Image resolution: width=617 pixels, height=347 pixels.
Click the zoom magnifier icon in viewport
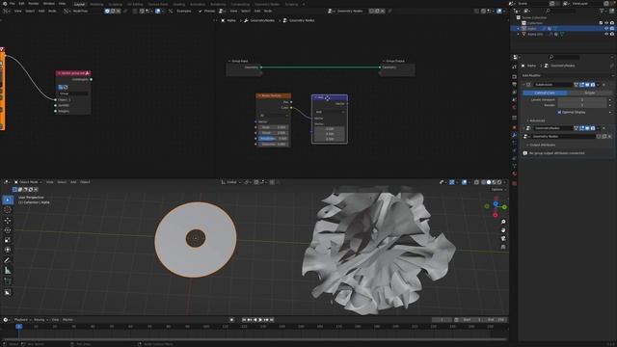point(503,222)
